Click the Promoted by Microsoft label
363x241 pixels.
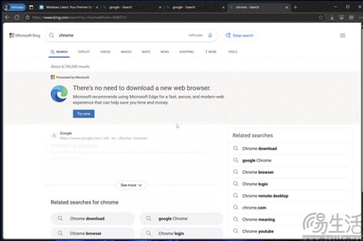73,77
